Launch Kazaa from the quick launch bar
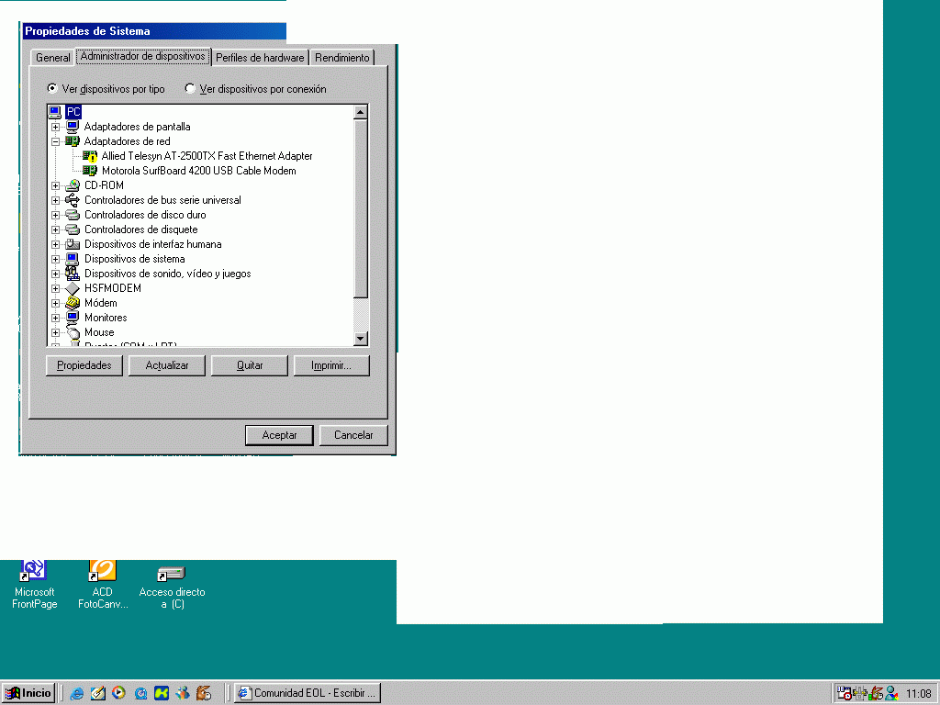 162,693
